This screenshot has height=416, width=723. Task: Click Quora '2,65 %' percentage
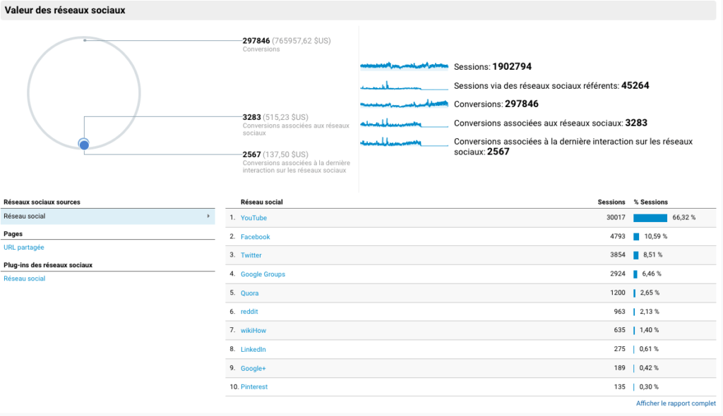[x=650, y=293]
